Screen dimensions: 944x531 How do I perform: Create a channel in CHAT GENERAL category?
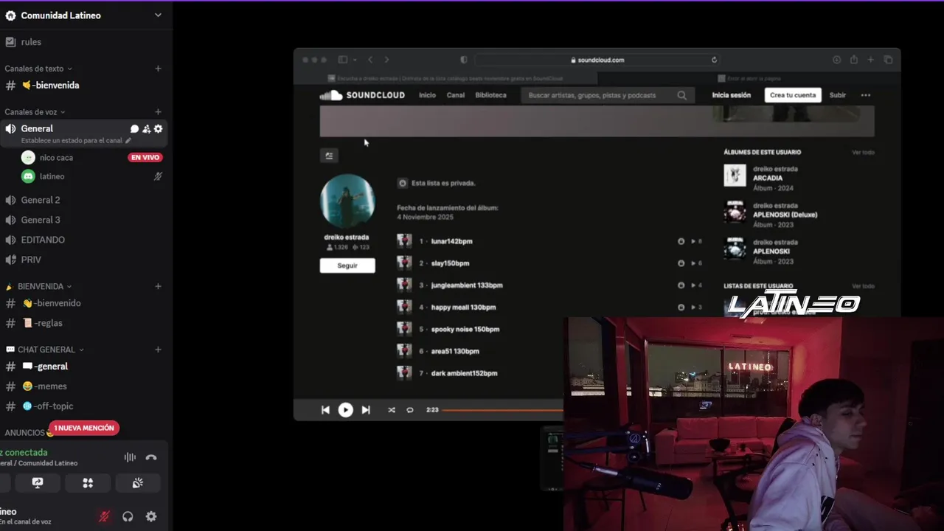[x=158, y=350]
